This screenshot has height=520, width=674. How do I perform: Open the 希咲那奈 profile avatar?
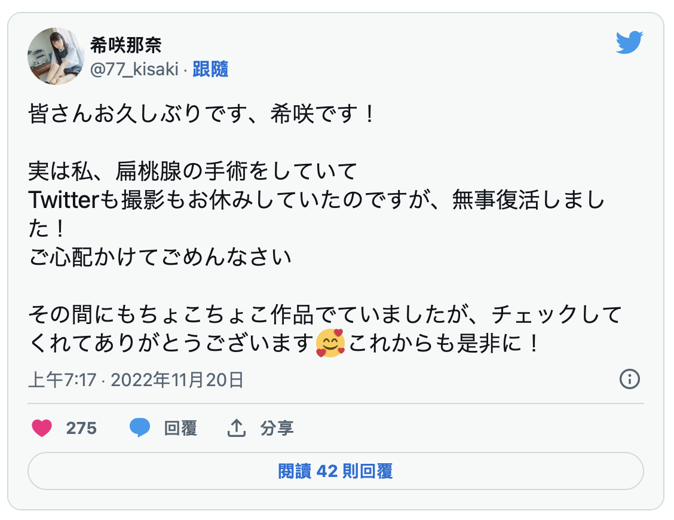[56, 56]
